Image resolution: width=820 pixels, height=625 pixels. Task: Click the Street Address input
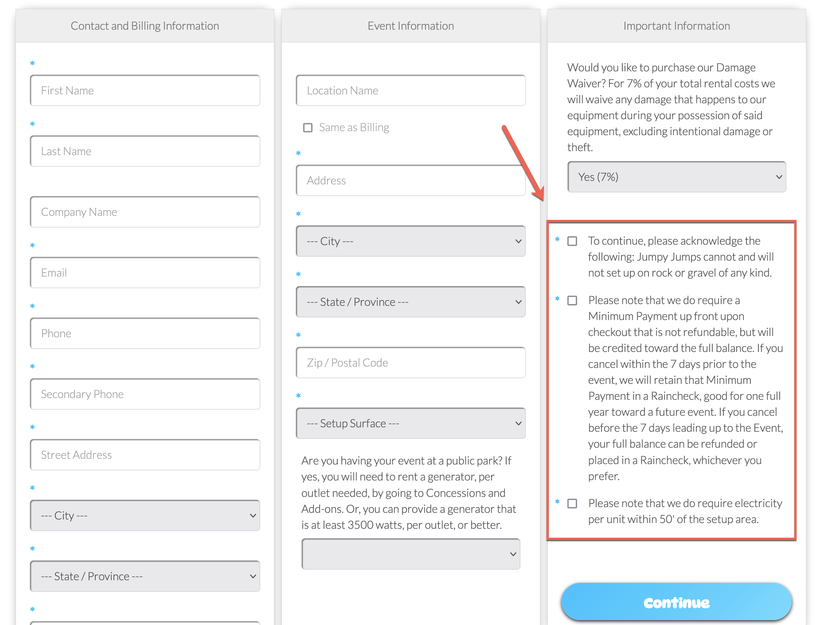(145, 455)
